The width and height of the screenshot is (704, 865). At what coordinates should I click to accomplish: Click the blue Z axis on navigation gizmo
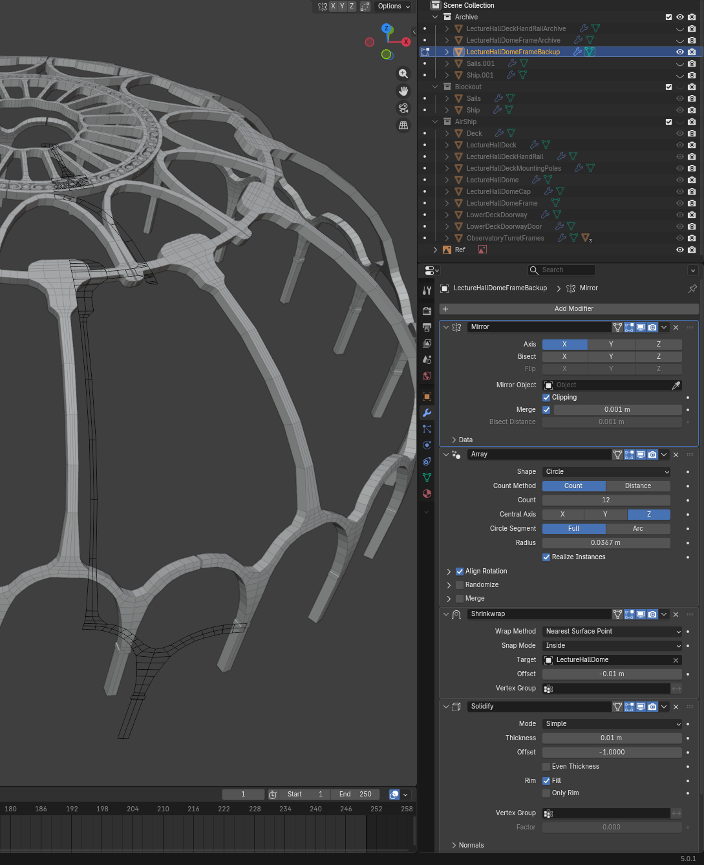click(387, 28)
